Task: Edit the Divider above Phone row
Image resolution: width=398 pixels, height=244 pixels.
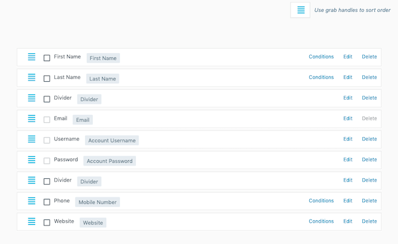Action: pyautogui.click(x=348, y=180)
